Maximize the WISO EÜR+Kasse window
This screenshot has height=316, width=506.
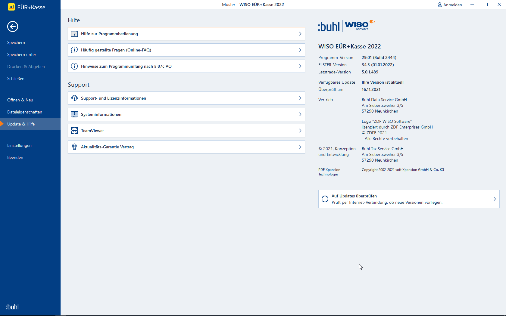(x=486, y=5)
